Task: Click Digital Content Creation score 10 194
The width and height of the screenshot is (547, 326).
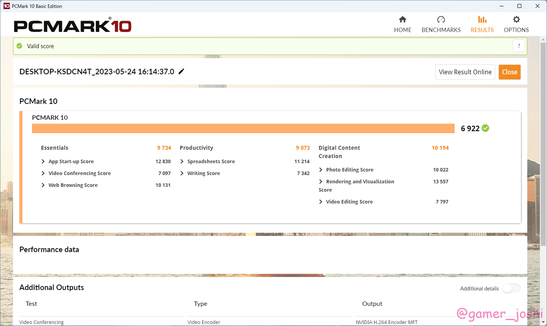Action: pos(440,148)
